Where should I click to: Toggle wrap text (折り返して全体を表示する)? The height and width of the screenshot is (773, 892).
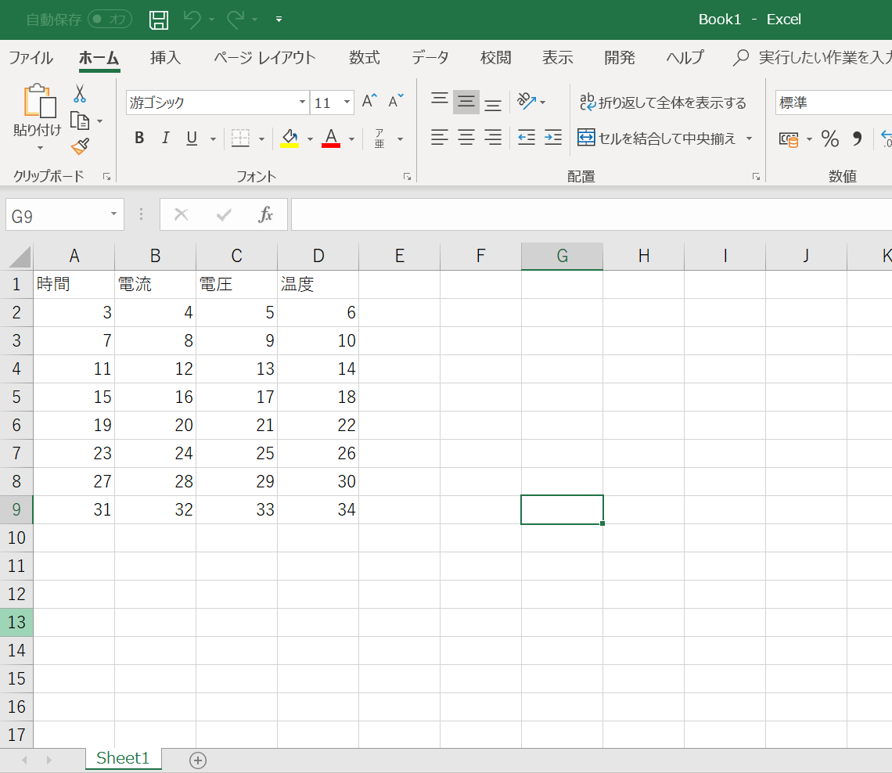click(663, 102)
